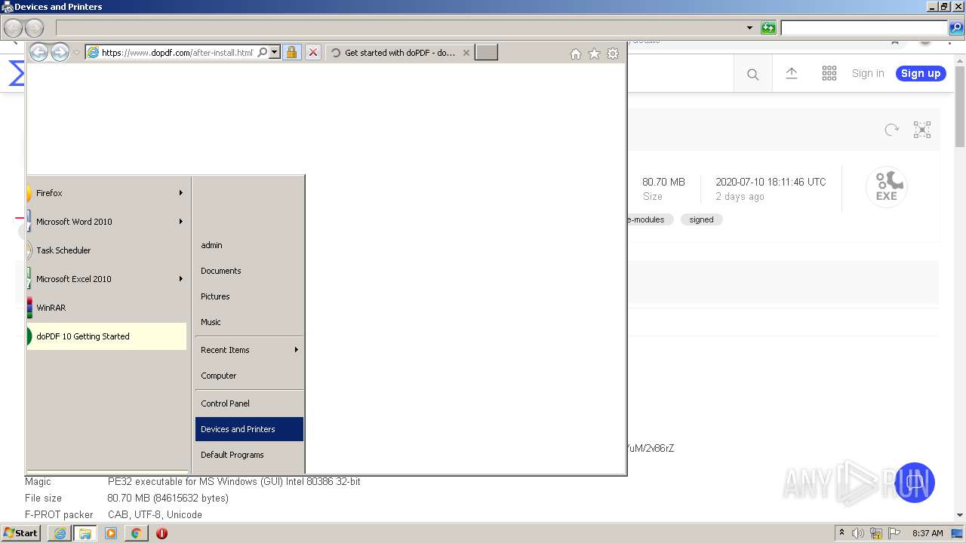The height and width of the screenshot is (543, 966).
Task: Click the network tray icon
Action: point(876,533)
